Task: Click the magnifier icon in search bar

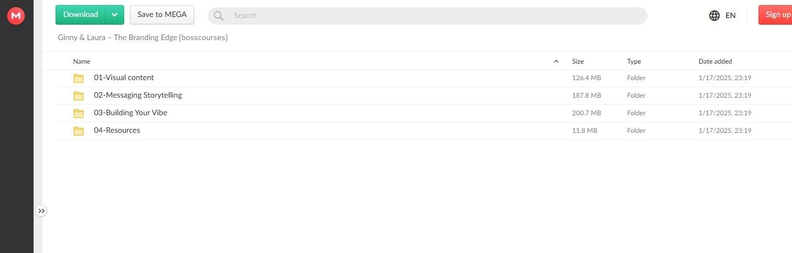Action: pos(218,16)
